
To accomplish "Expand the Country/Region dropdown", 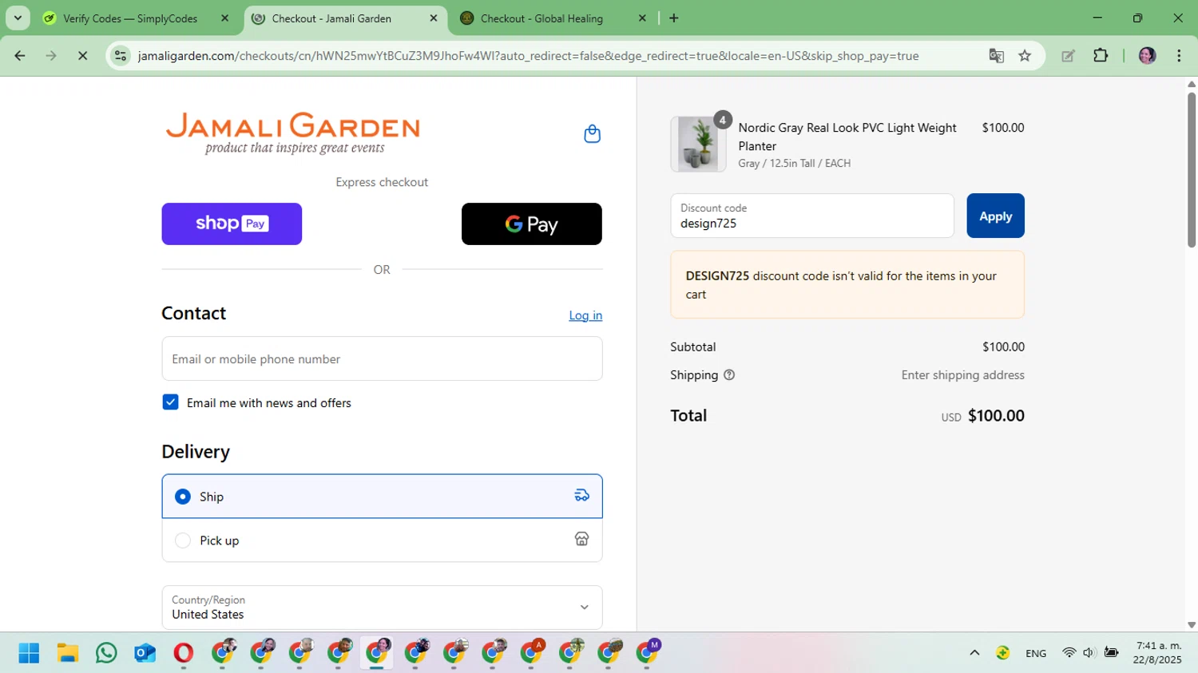I will (382, 608).
